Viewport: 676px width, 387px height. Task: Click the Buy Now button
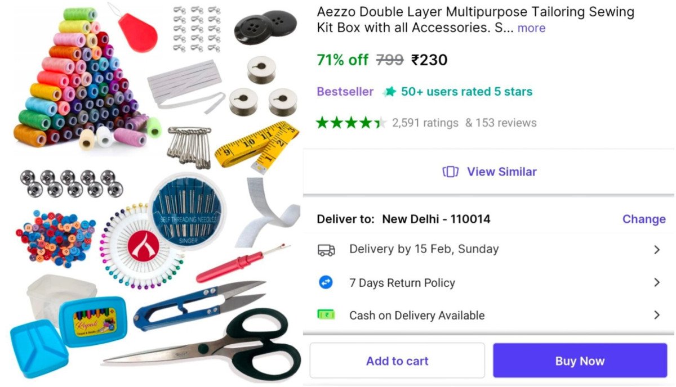coord(580,361)
